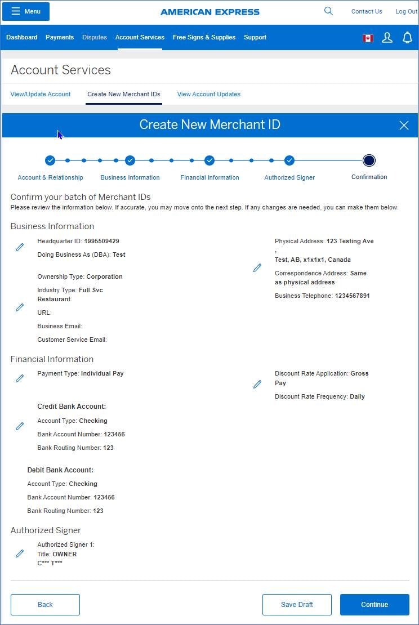Edit Ownership and Industry Type pencil icon
Image resolution: width=419 pixels, height=625 pixels.
[20, 307]
